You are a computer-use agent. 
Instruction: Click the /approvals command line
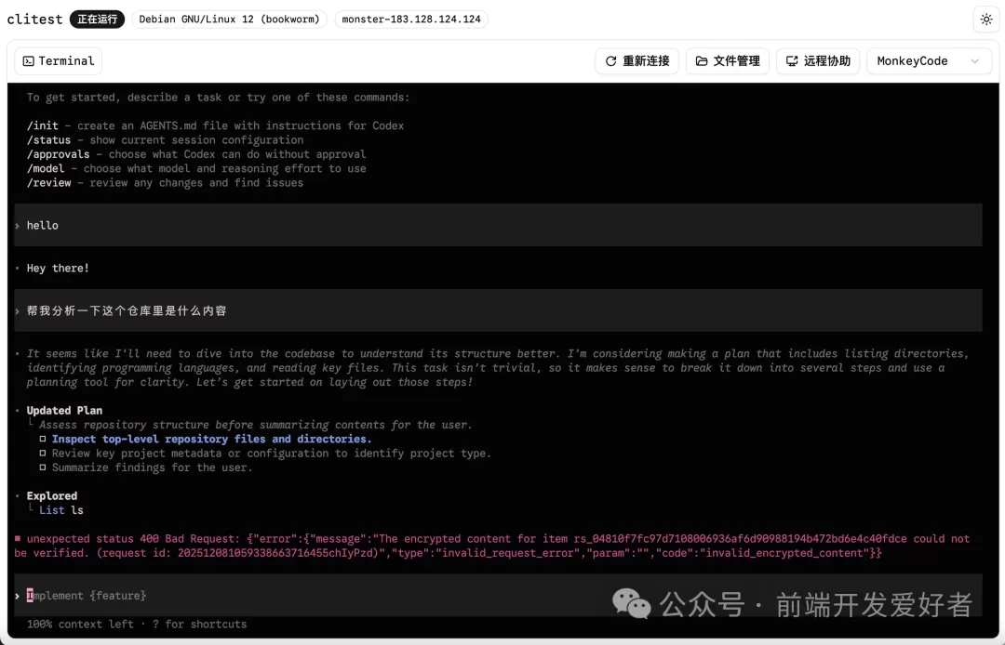pyautogui.click(x=196, y=154)
